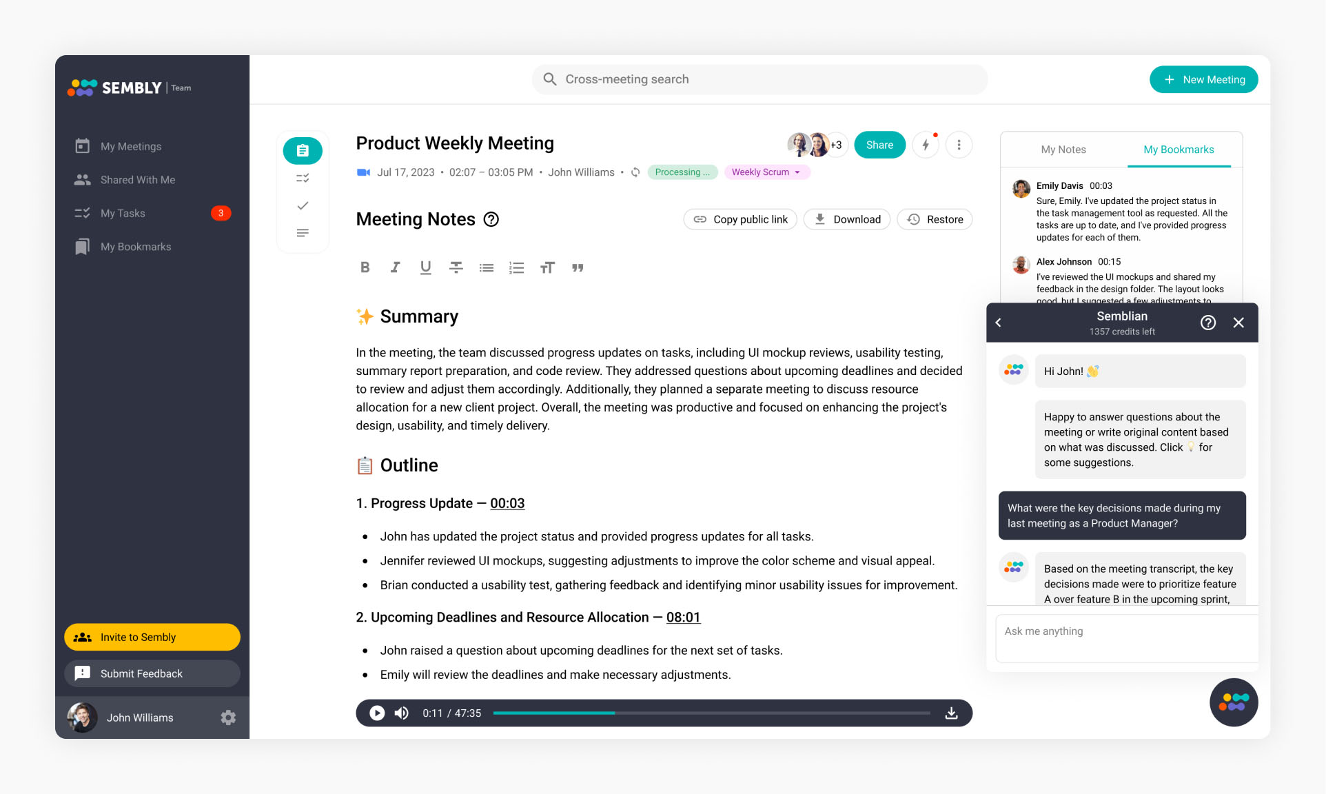This screenshot has width=1326, height=794.
Task: Toggle play on the audio player
Action: [x=376, y=712]
